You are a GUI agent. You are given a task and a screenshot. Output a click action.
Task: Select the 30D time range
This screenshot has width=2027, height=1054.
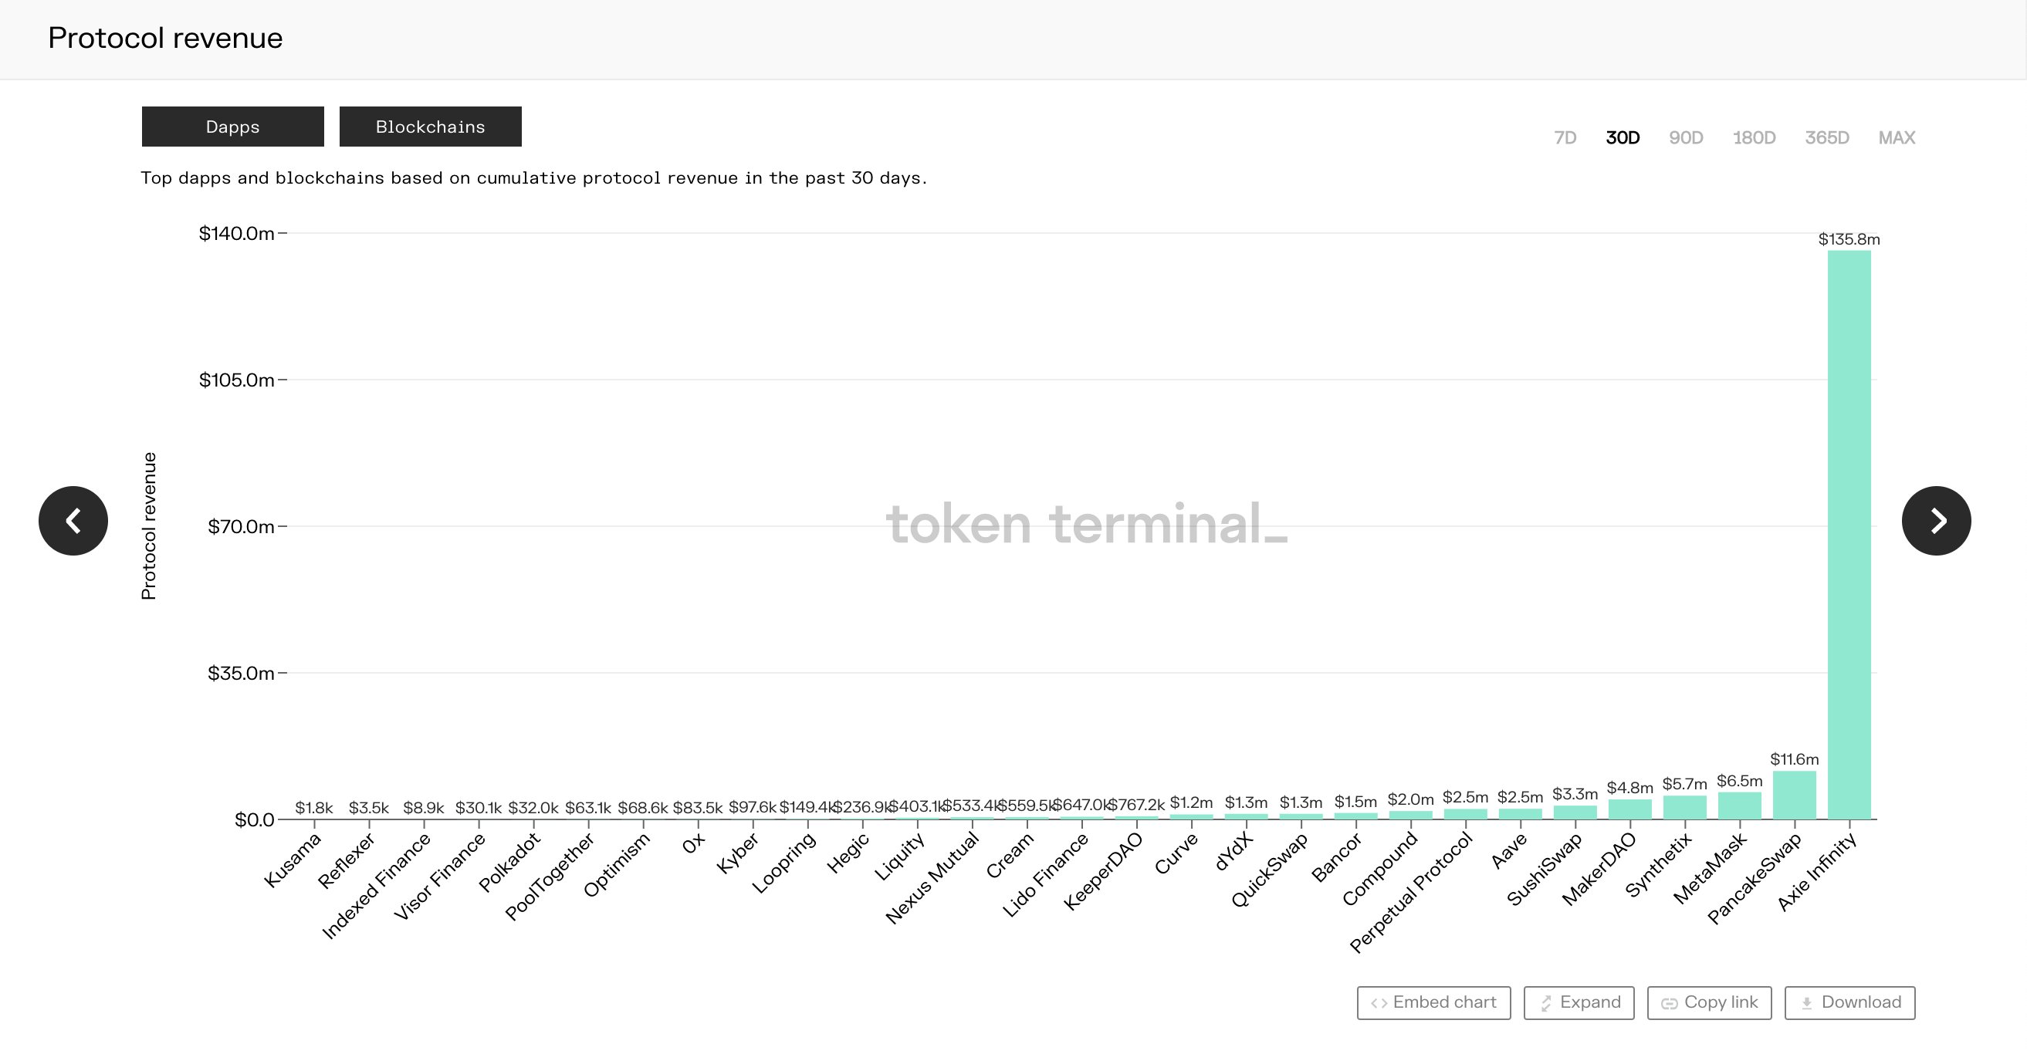pyautogui.click(x=1623, y=137)
